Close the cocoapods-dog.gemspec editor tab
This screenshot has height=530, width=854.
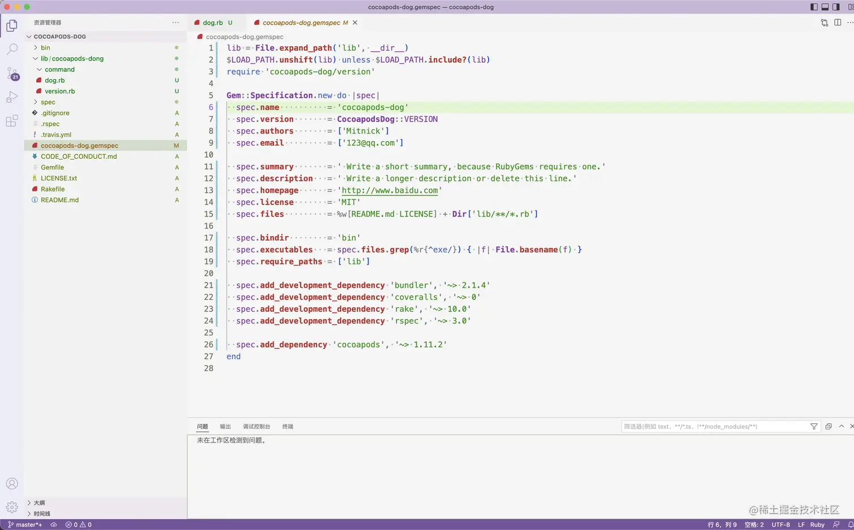tap(355, 23)
